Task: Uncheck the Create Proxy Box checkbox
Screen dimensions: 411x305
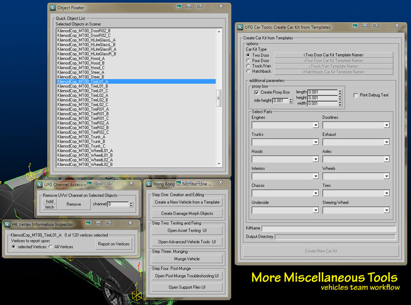Action: 256,93
